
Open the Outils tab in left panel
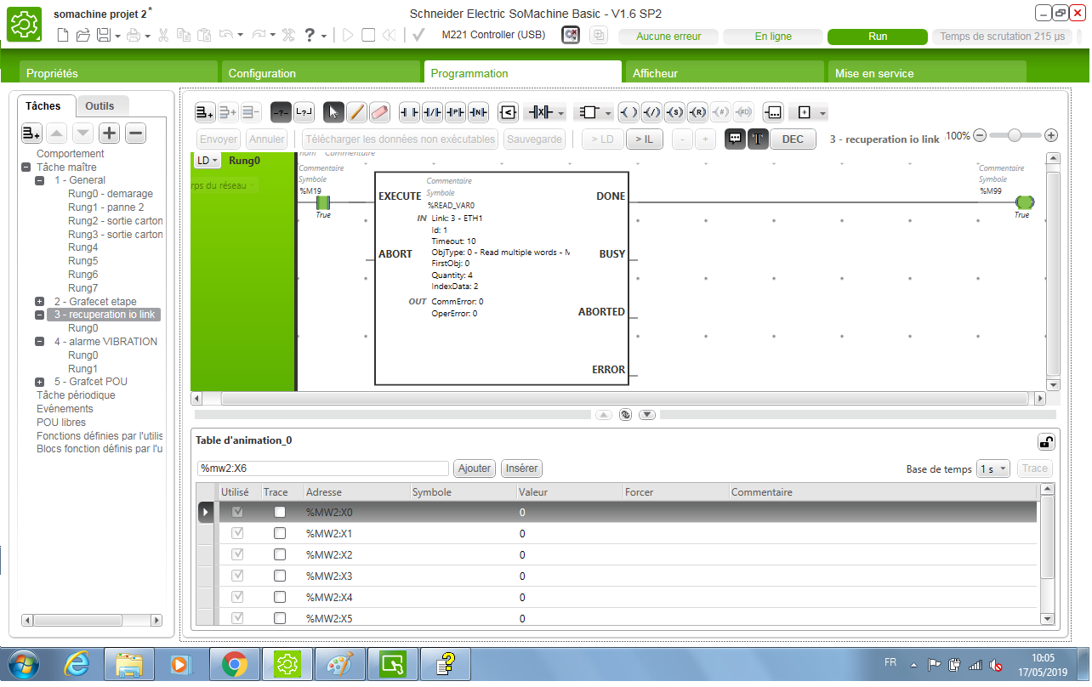click(100, 105)
